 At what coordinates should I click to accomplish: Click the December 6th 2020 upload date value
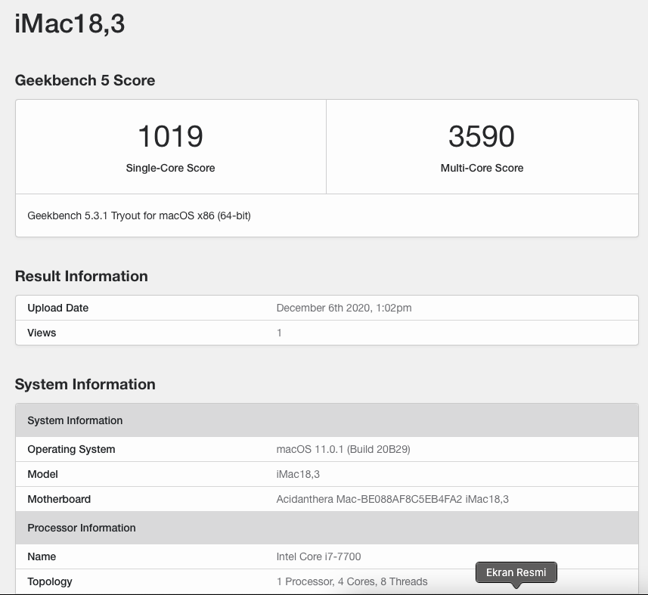[x=343, y=308]
